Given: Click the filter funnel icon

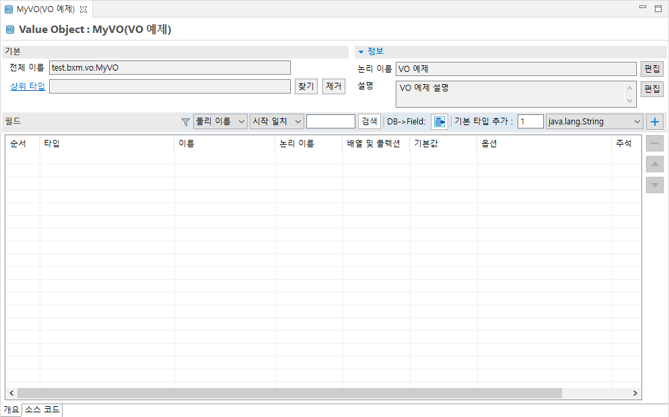Looking at the screenshot, I should [186, 122].
